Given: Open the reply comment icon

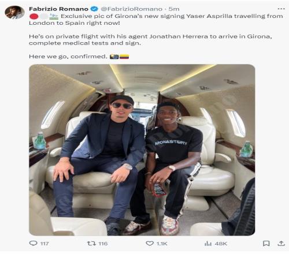Looking at the screenshot, I should click(x=33, y=244).
